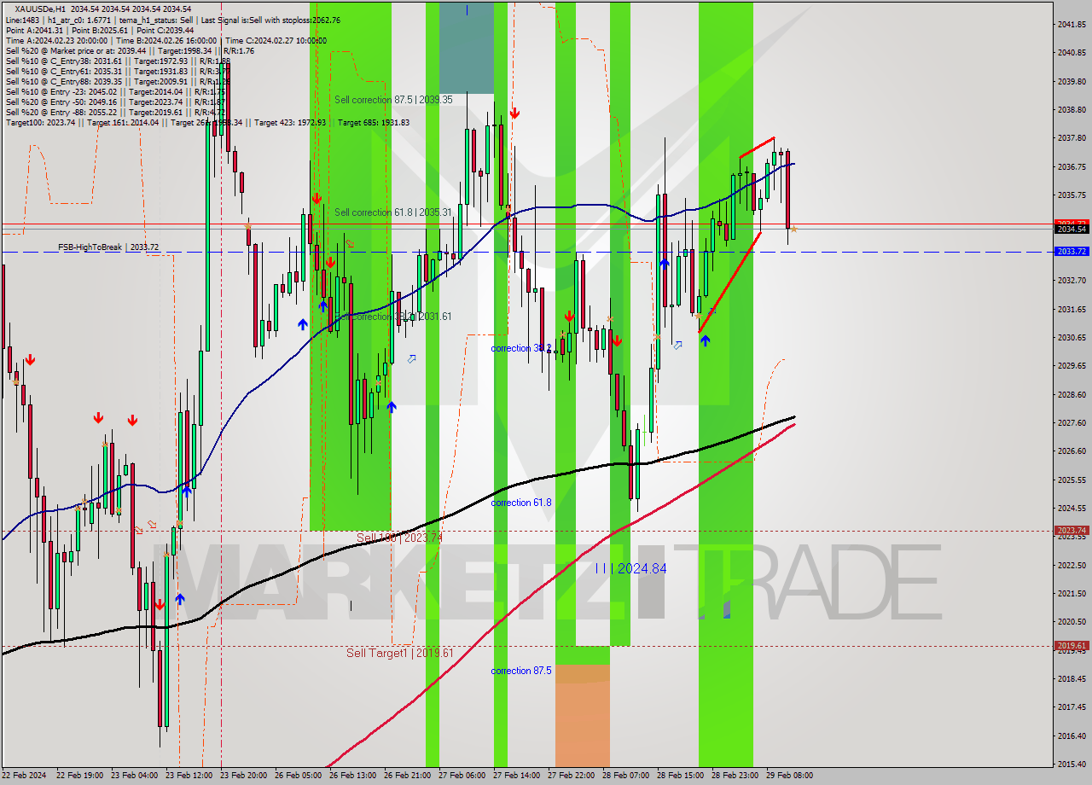
Task: Click the teal rectangle at chart top
Action: [x=467, y=48]
